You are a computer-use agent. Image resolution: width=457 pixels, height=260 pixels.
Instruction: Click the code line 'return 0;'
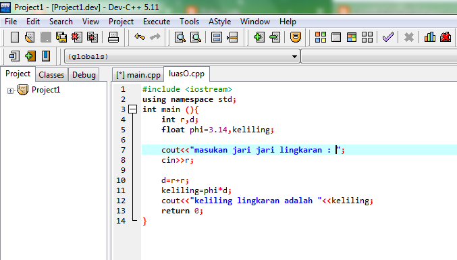182,211
